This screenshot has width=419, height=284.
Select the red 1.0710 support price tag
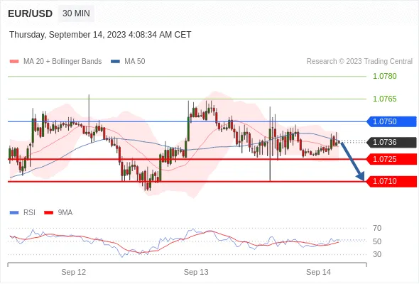pyautogui.click(x=391, y=182)
